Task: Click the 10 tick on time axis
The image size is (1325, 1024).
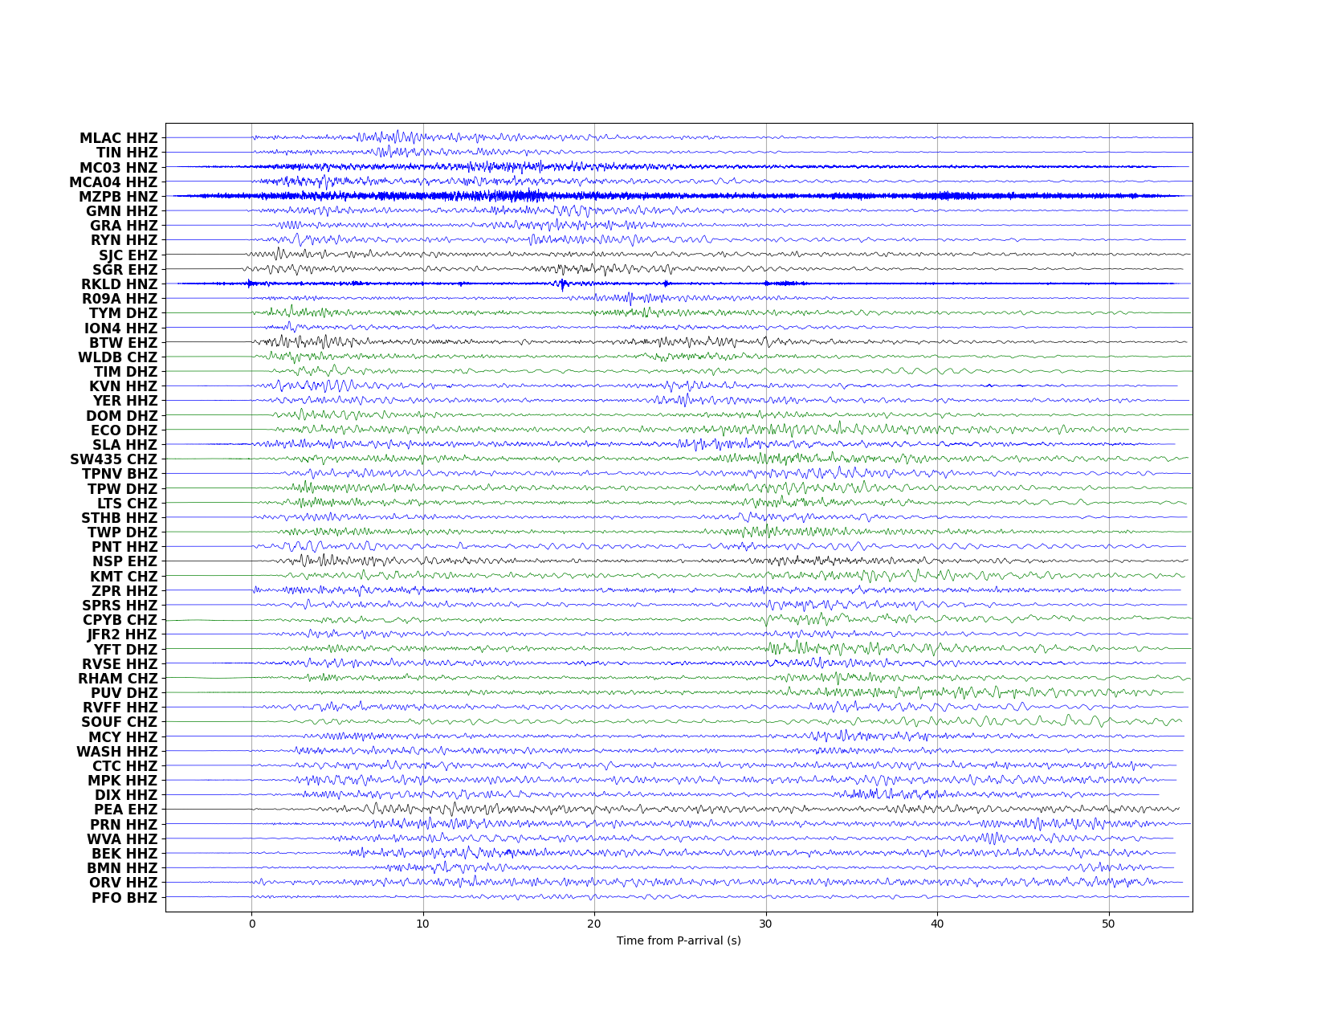Action: [423, 924]
